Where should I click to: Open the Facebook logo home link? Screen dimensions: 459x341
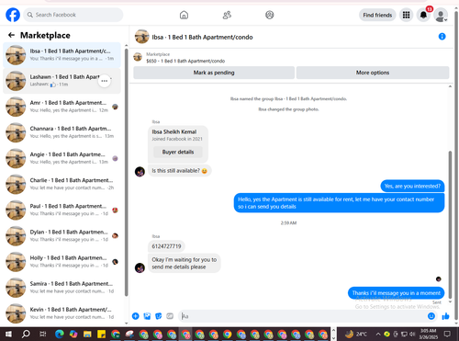pyautogui.click(x=13, y=15)
